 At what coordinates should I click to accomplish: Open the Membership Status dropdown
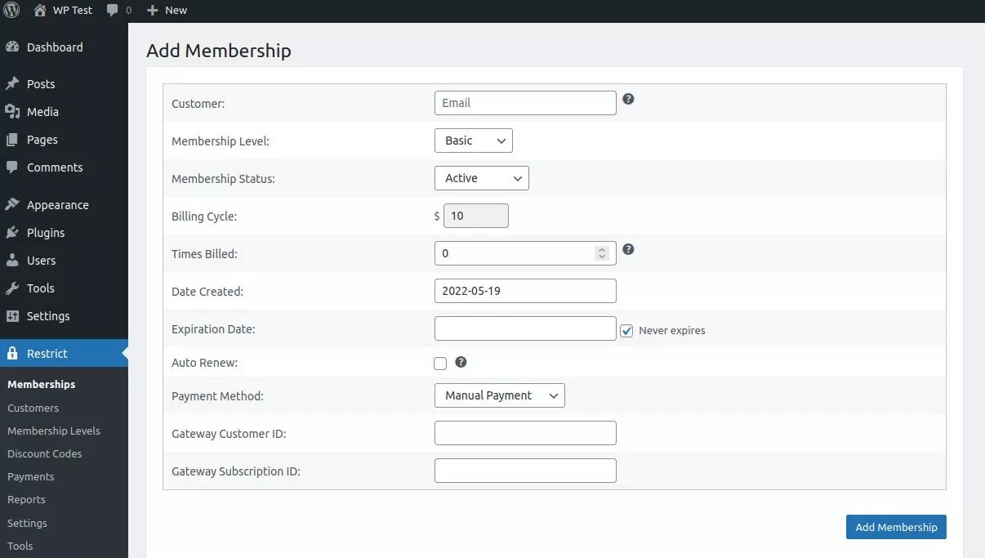[482, 178]
